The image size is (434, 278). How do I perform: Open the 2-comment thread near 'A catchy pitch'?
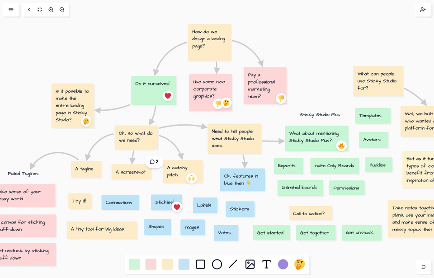coord(154,161)
